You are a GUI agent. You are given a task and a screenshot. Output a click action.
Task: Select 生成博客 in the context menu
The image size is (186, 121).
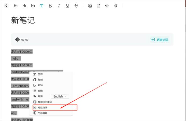pos(43,113)
